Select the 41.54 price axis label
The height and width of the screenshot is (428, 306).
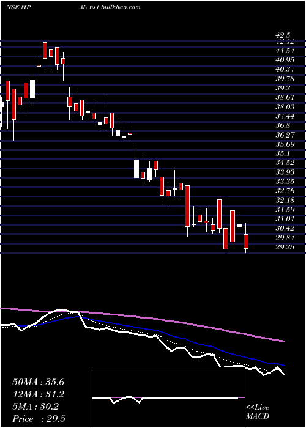(x=285, y=51)
